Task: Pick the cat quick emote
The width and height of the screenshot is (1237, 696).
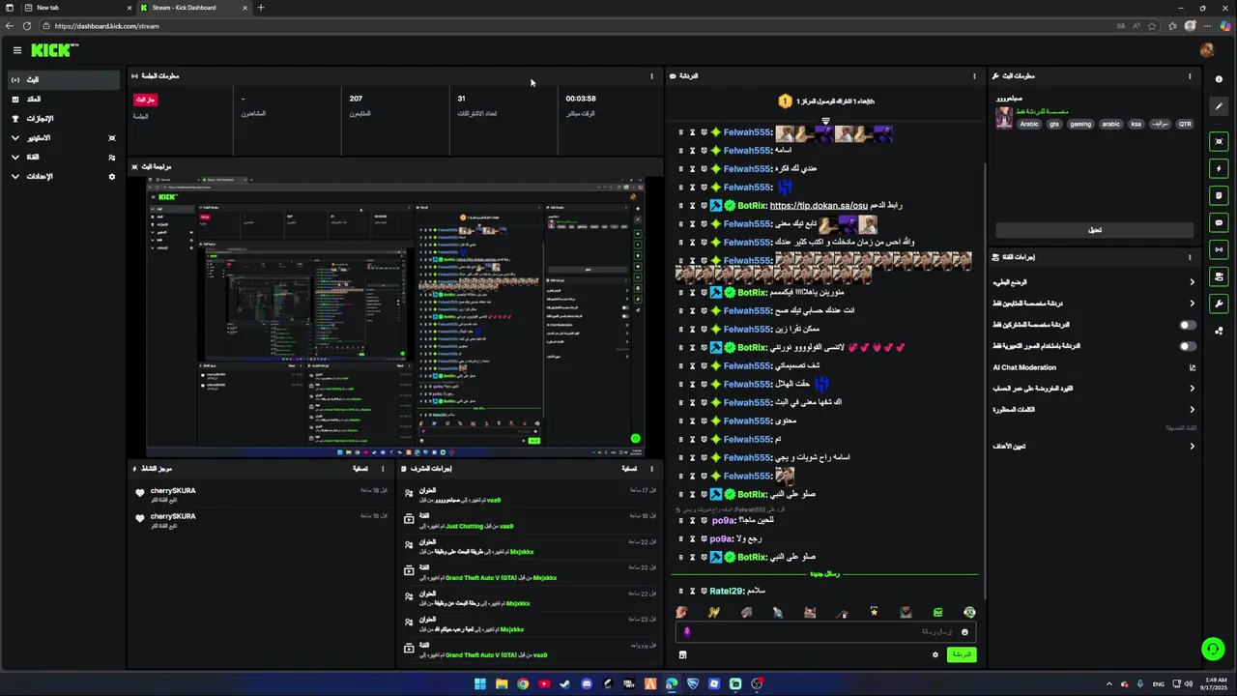Action: 810,612
